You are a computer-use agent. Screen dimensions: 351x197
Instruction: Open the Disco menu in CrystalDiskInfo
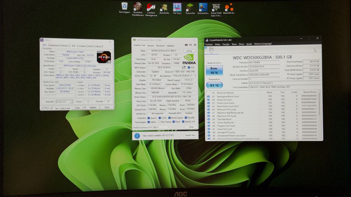pyautogui.click(x=241, y=44)
